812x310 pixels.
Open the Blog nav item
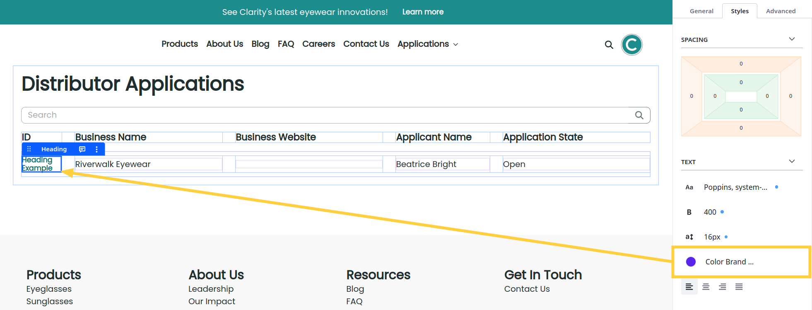pyautogui.click(x=260, y=44)
